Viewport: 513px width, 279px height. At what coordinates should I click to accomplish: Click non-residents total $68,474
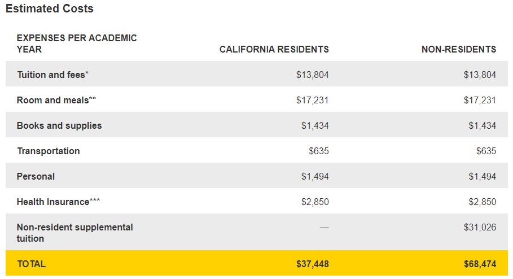(x=480, y=264)
